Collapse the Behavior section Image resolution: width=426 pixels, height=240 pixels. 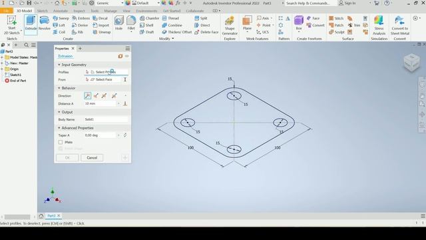coord(59,88)
